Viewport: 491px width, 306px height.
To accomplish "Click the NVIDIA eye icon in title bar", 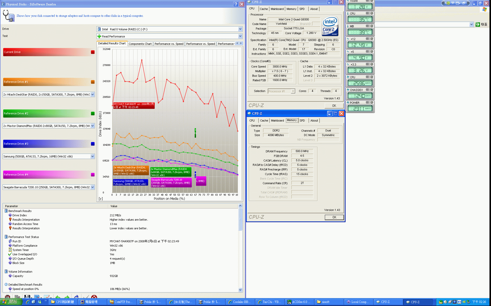I will [x=447, y=3].
